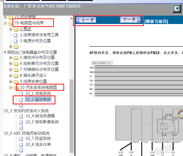Select 5 接地点分布及位置 item

click(37, 57)
